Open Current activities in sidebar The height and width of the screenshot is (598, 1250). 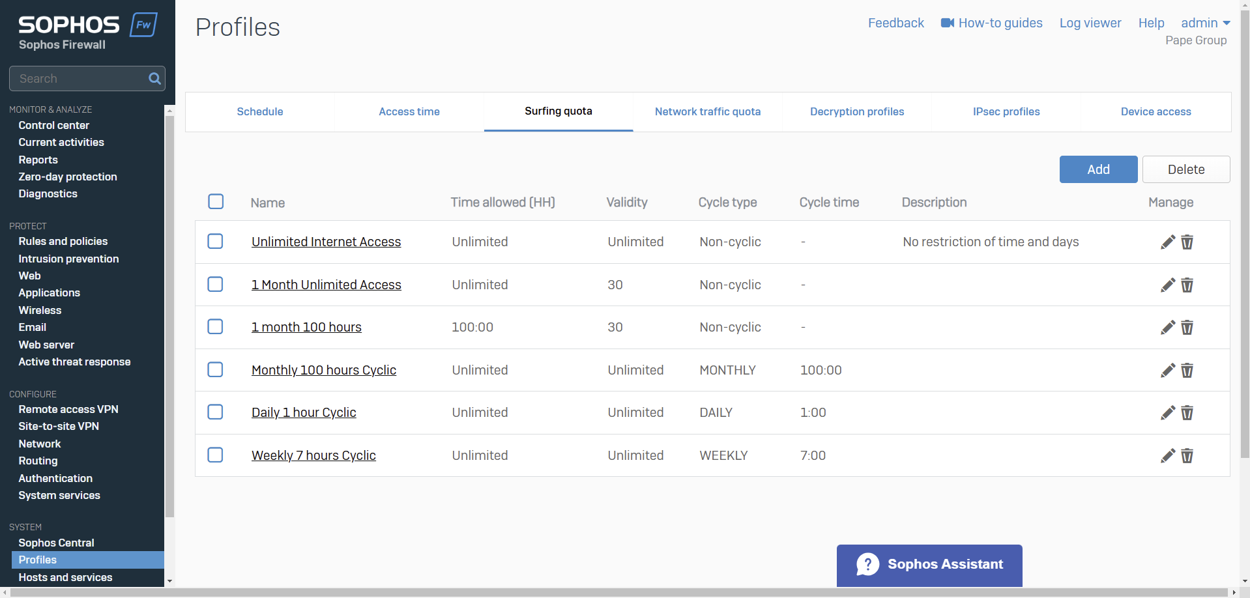tap(61, 142)
